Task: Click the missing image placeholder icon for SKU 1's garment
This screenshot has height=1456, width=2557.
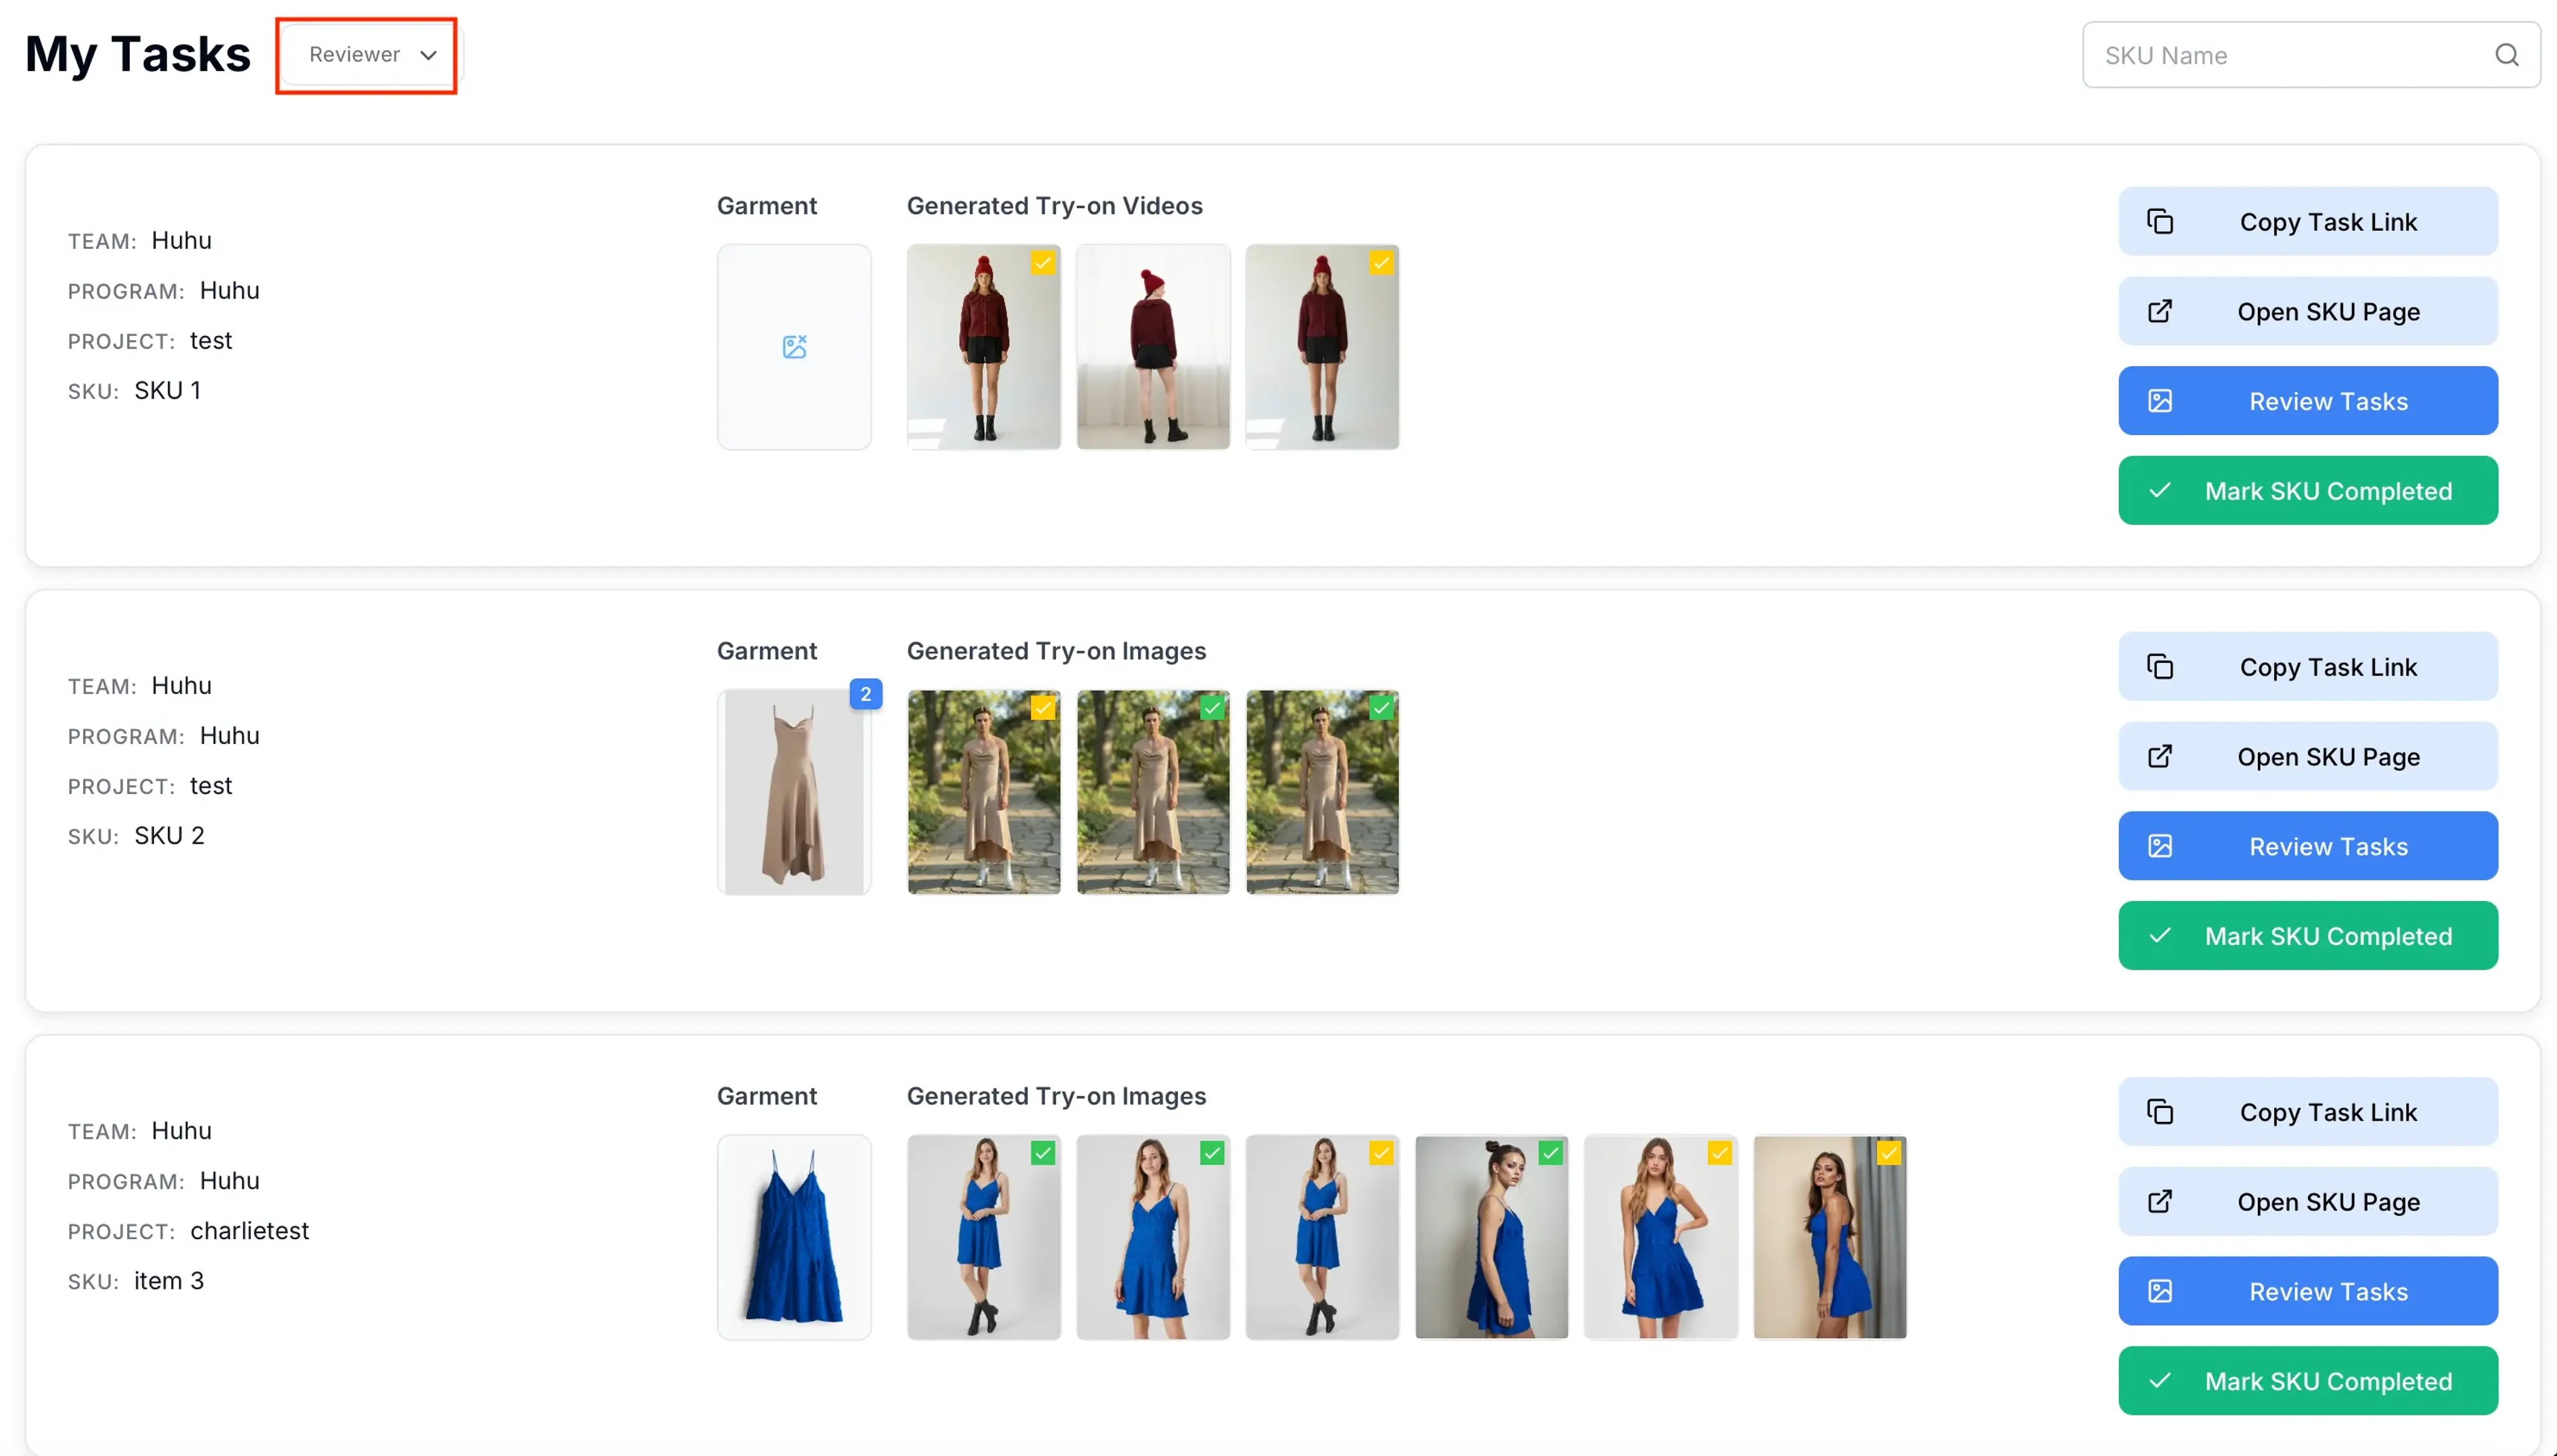Action: click(794, 347)
